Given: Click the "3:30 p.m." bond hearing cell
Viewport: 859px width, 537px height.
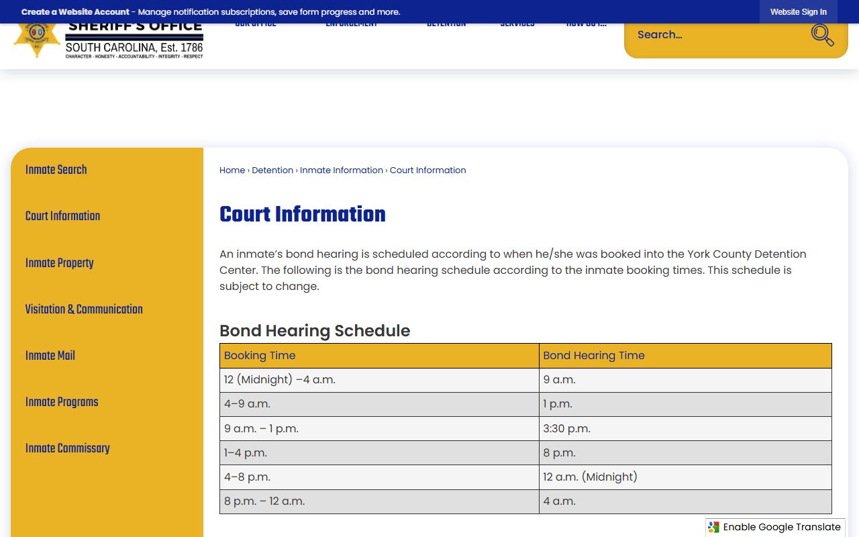Looking at the screenshot, I should (x=685, y=428).
